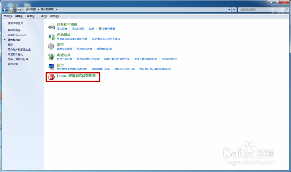Click the 唤醒计算机时需要密码 link
The height and width of the screenshot is (172, 291).
[x=117, y=59]
